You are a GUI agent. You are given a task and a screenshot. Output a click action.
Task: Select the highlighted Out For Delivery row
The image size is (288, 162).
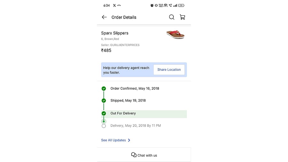click(147, 114)
